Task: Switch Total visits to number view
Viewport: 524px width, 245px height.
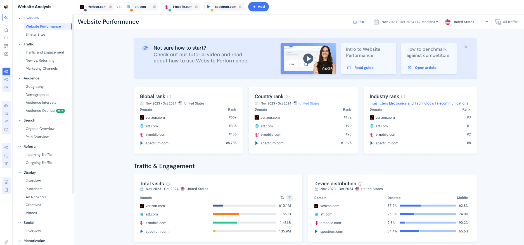Action: (290, 198)
